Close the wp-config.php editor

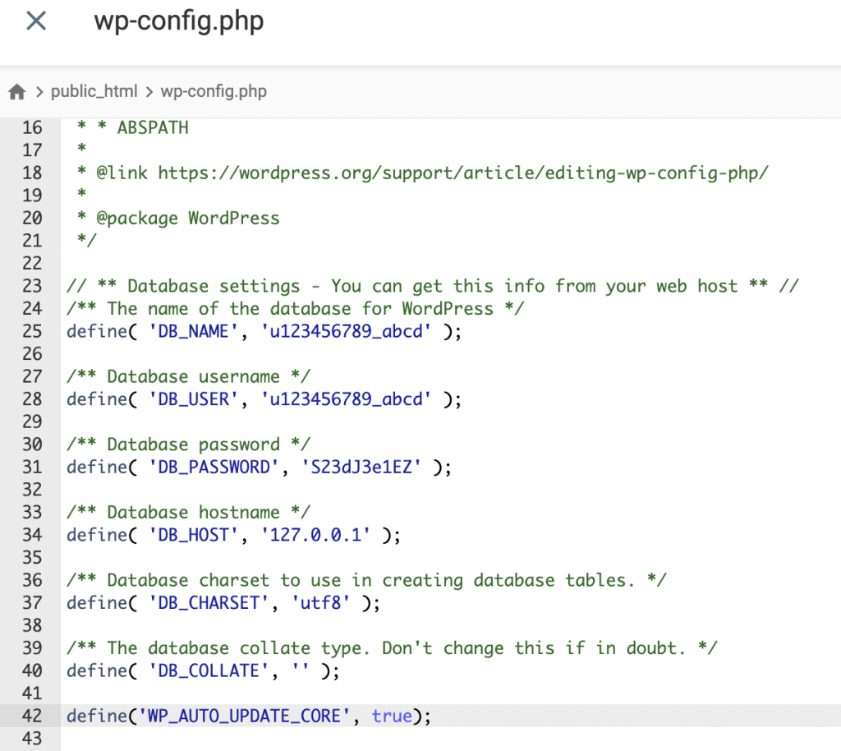(x=34, y=21)
